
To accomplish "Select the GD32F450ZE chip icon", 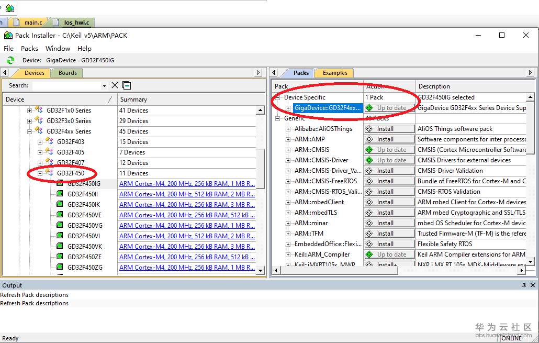I will coord(60,257).
